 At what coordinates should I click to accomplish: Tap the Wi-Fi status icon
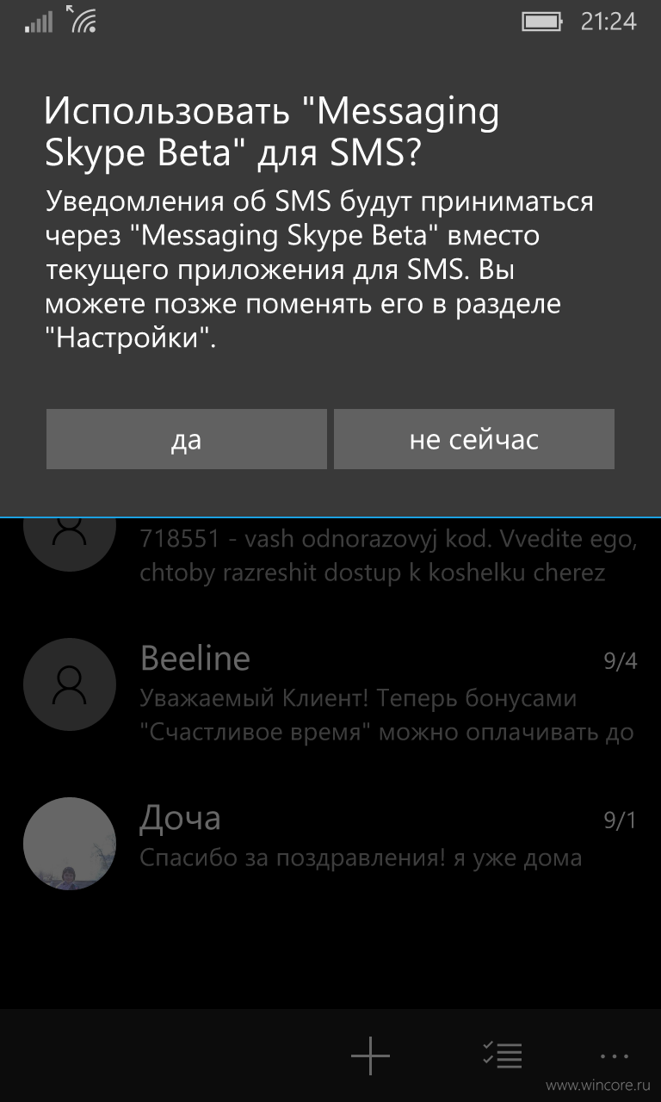[81, 19]
